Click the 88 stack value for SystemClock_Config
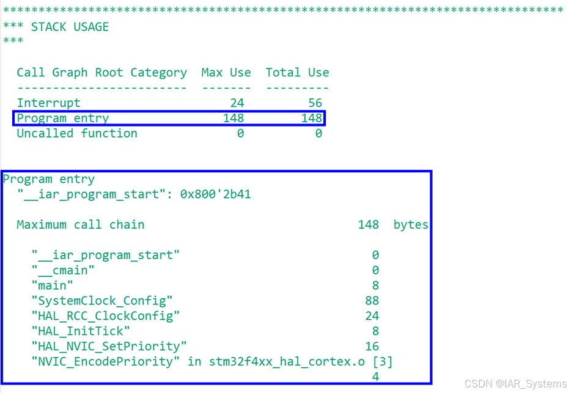Screen dimensions: 569x393 pos(370,301)
